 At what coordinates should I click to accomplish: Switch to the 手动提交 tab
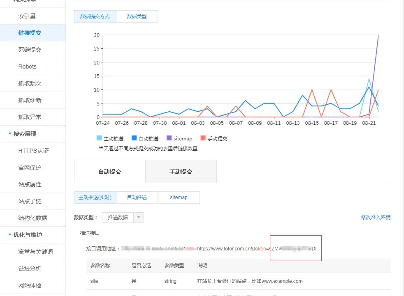(x=181, y=172)
